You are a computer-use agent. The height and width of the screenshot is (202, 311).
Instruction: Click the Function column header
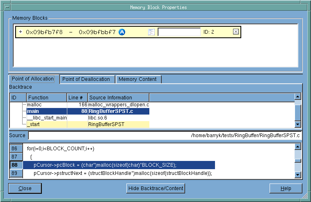coord(47,98)
